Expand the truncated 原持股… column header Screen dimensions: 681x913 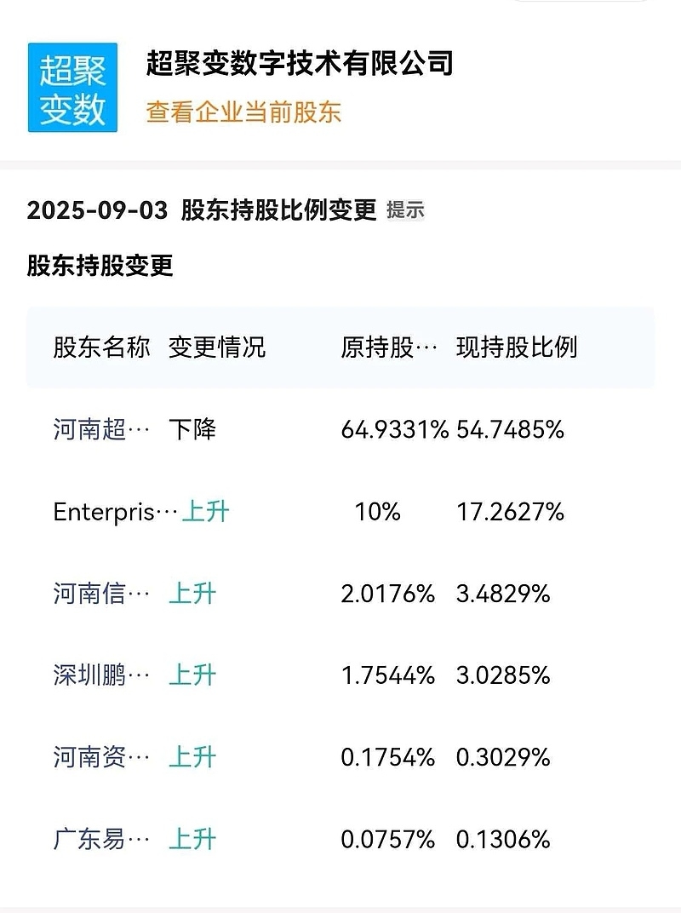pos(389,347)
